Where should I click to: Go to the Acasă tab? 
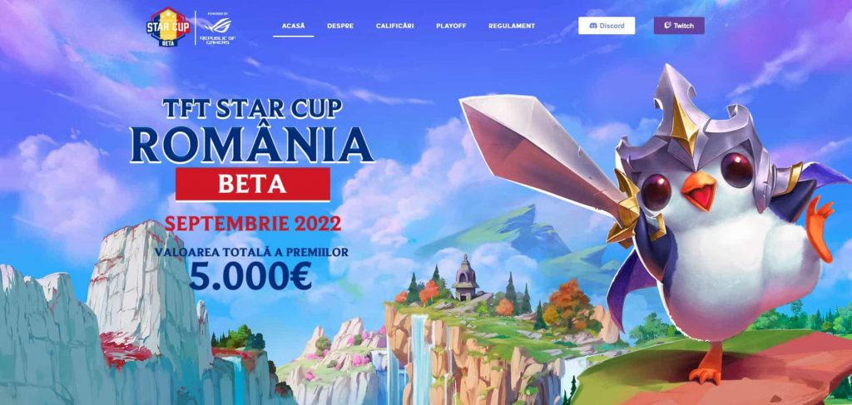294,26
